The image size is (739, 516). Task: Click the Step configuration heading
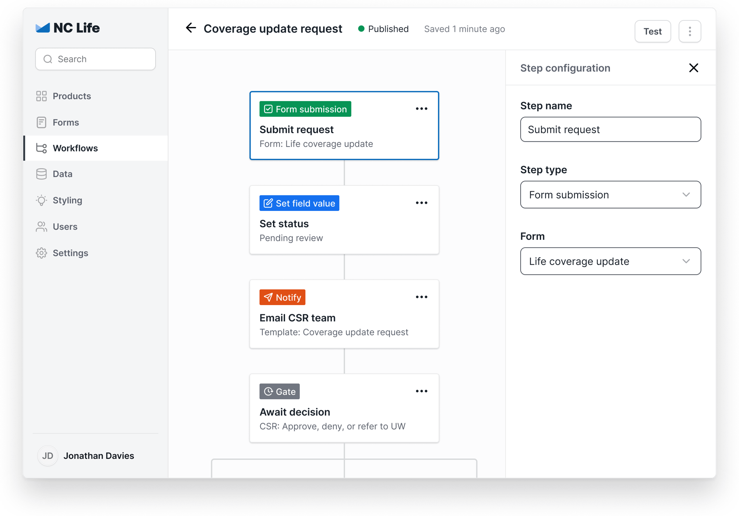pos(565,68)
